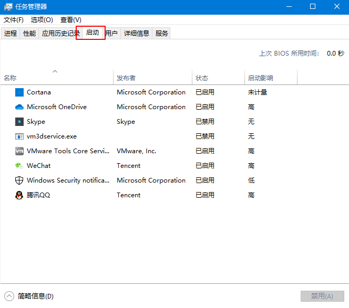Click the 0.0 秒 BIOS time value
The width and height of the screenshot is (349, 308).
[335, 54]
